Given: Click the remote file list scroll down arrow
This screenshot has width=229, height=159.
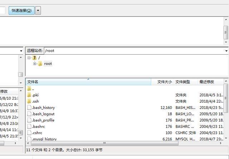Looking at the screenshot, I should (x=226, y=138).
